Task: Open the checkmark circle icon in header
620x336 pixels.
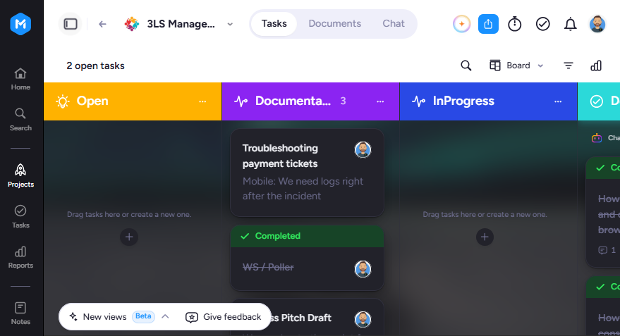Action: click(542, 24)
